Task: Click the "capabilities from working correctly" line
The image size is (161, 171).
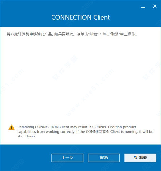Action: coord(46,132)
